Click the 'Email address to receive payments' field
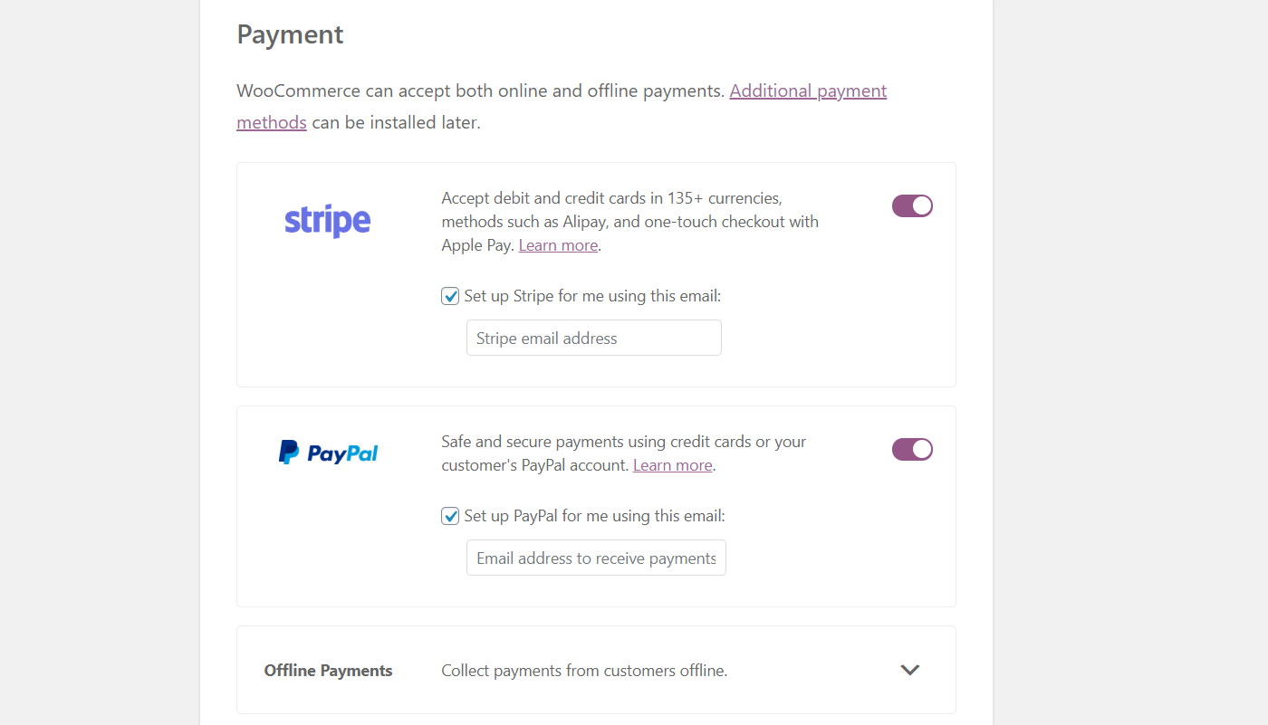This screenshot has height=725, width=1268. click(x=595, y=558)
